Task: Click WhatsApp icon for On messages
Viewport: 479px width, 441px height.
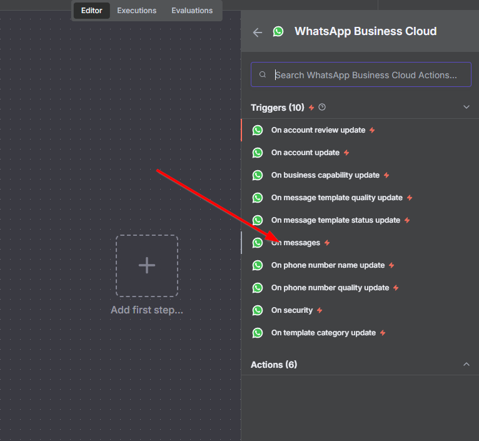Action: [258, 243]
